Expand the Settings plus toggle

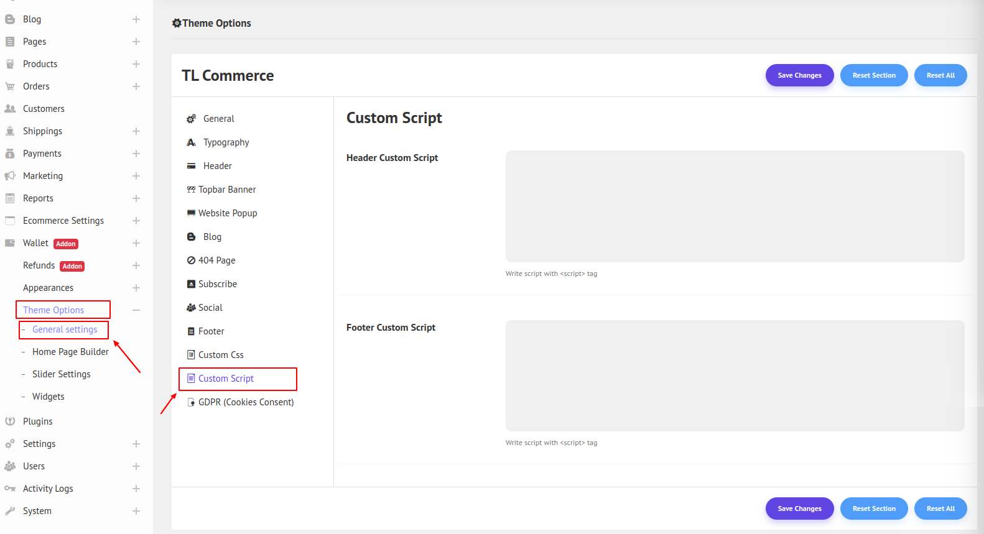[x=136, y=444]
